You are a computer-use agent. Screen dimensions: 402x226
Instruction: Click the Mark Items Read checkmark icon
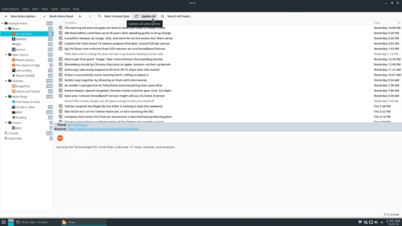pos(45,17)
